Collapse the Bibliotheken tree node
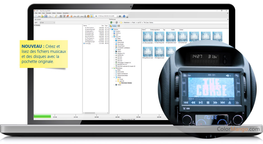263x144 pixels. pyautogui.click(x=112, y=68)
